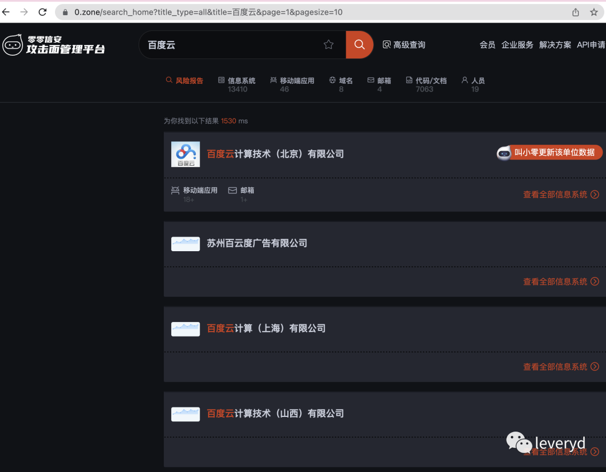Open 苏州百云度广告有限公司 result
The width and height of the screenshot is (606, 472).
point(257,243)
